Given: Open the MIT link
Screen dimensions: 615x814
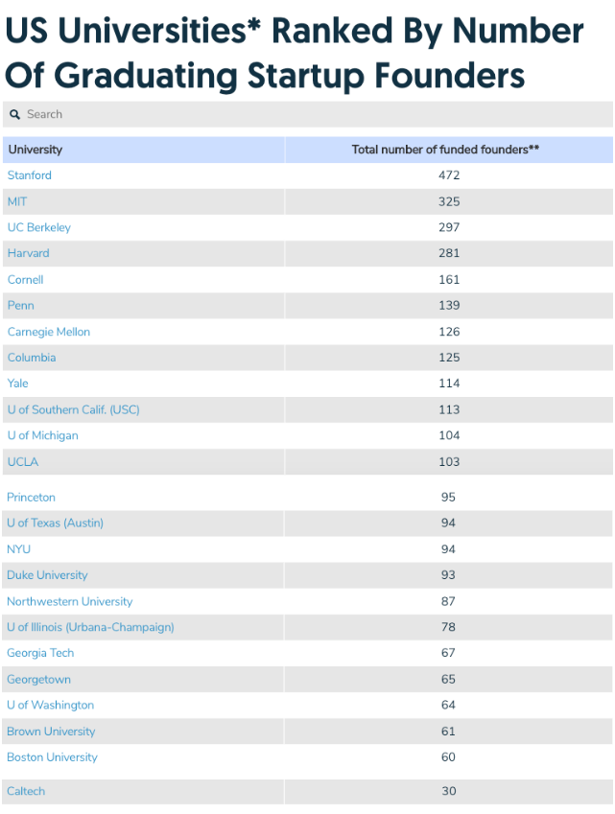Looking at the screenshot, I should coord(18,201).
